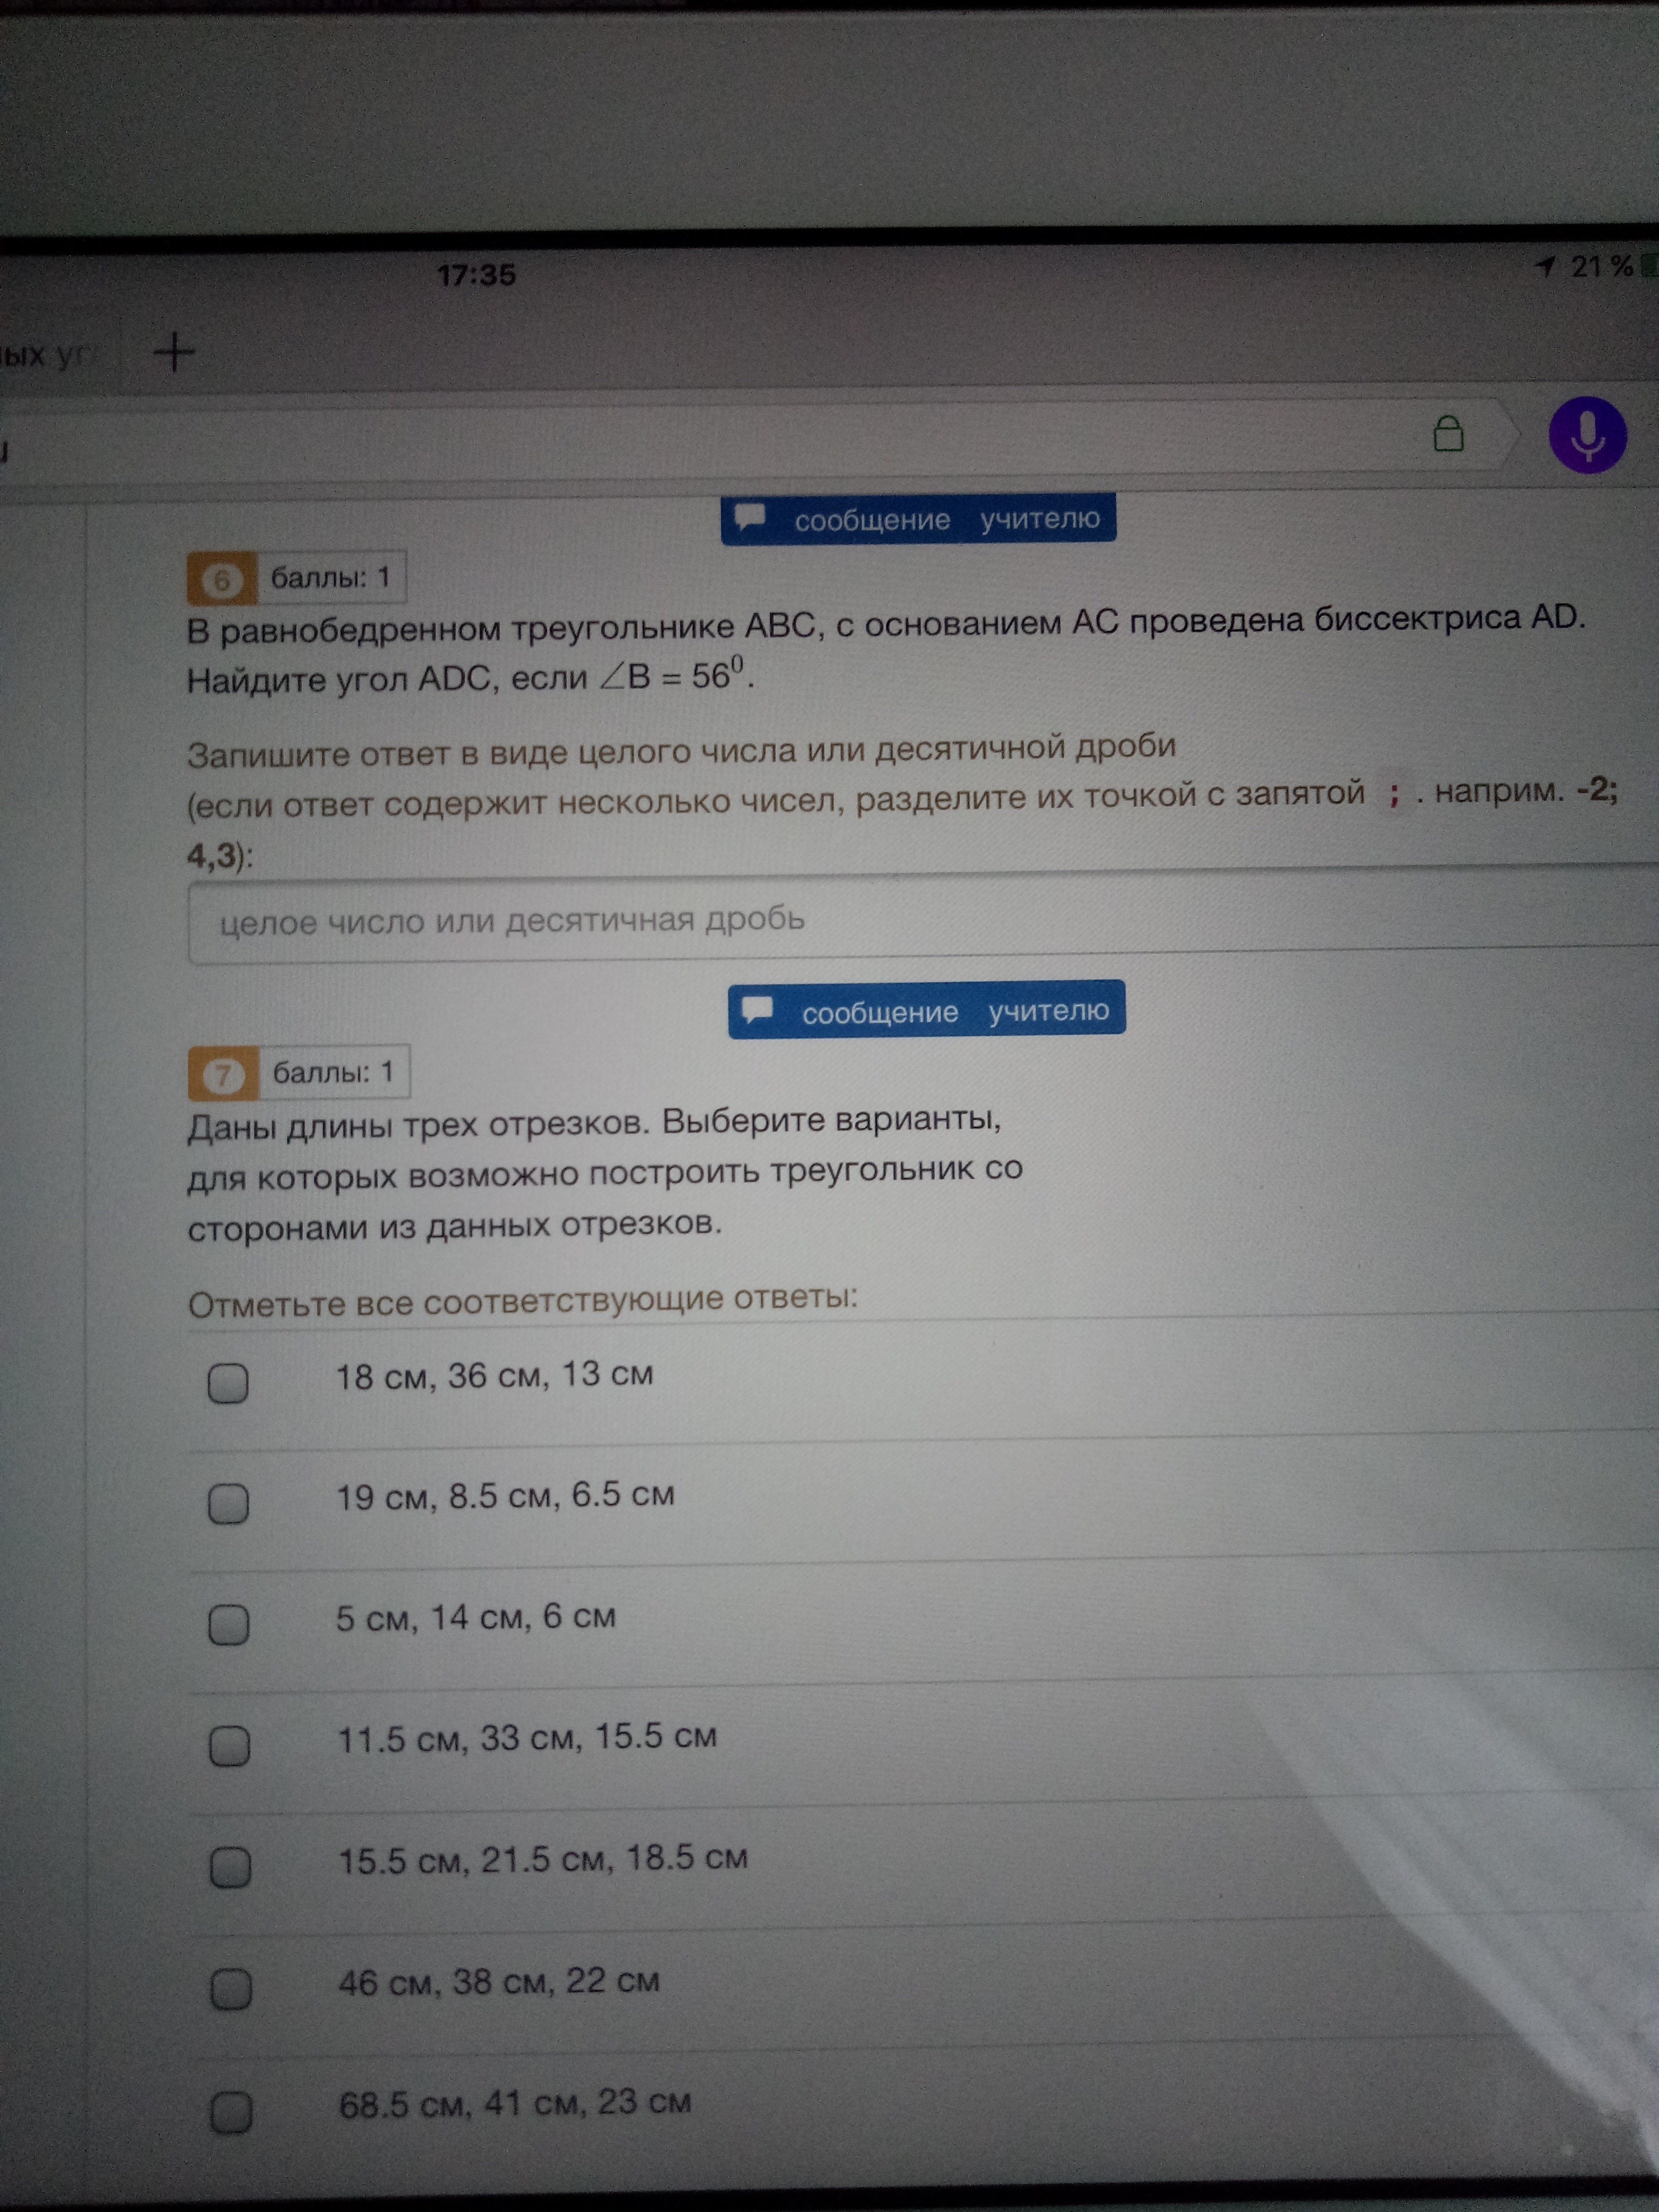Tap 'баллы: 1' label of question 6

point(331,578)
